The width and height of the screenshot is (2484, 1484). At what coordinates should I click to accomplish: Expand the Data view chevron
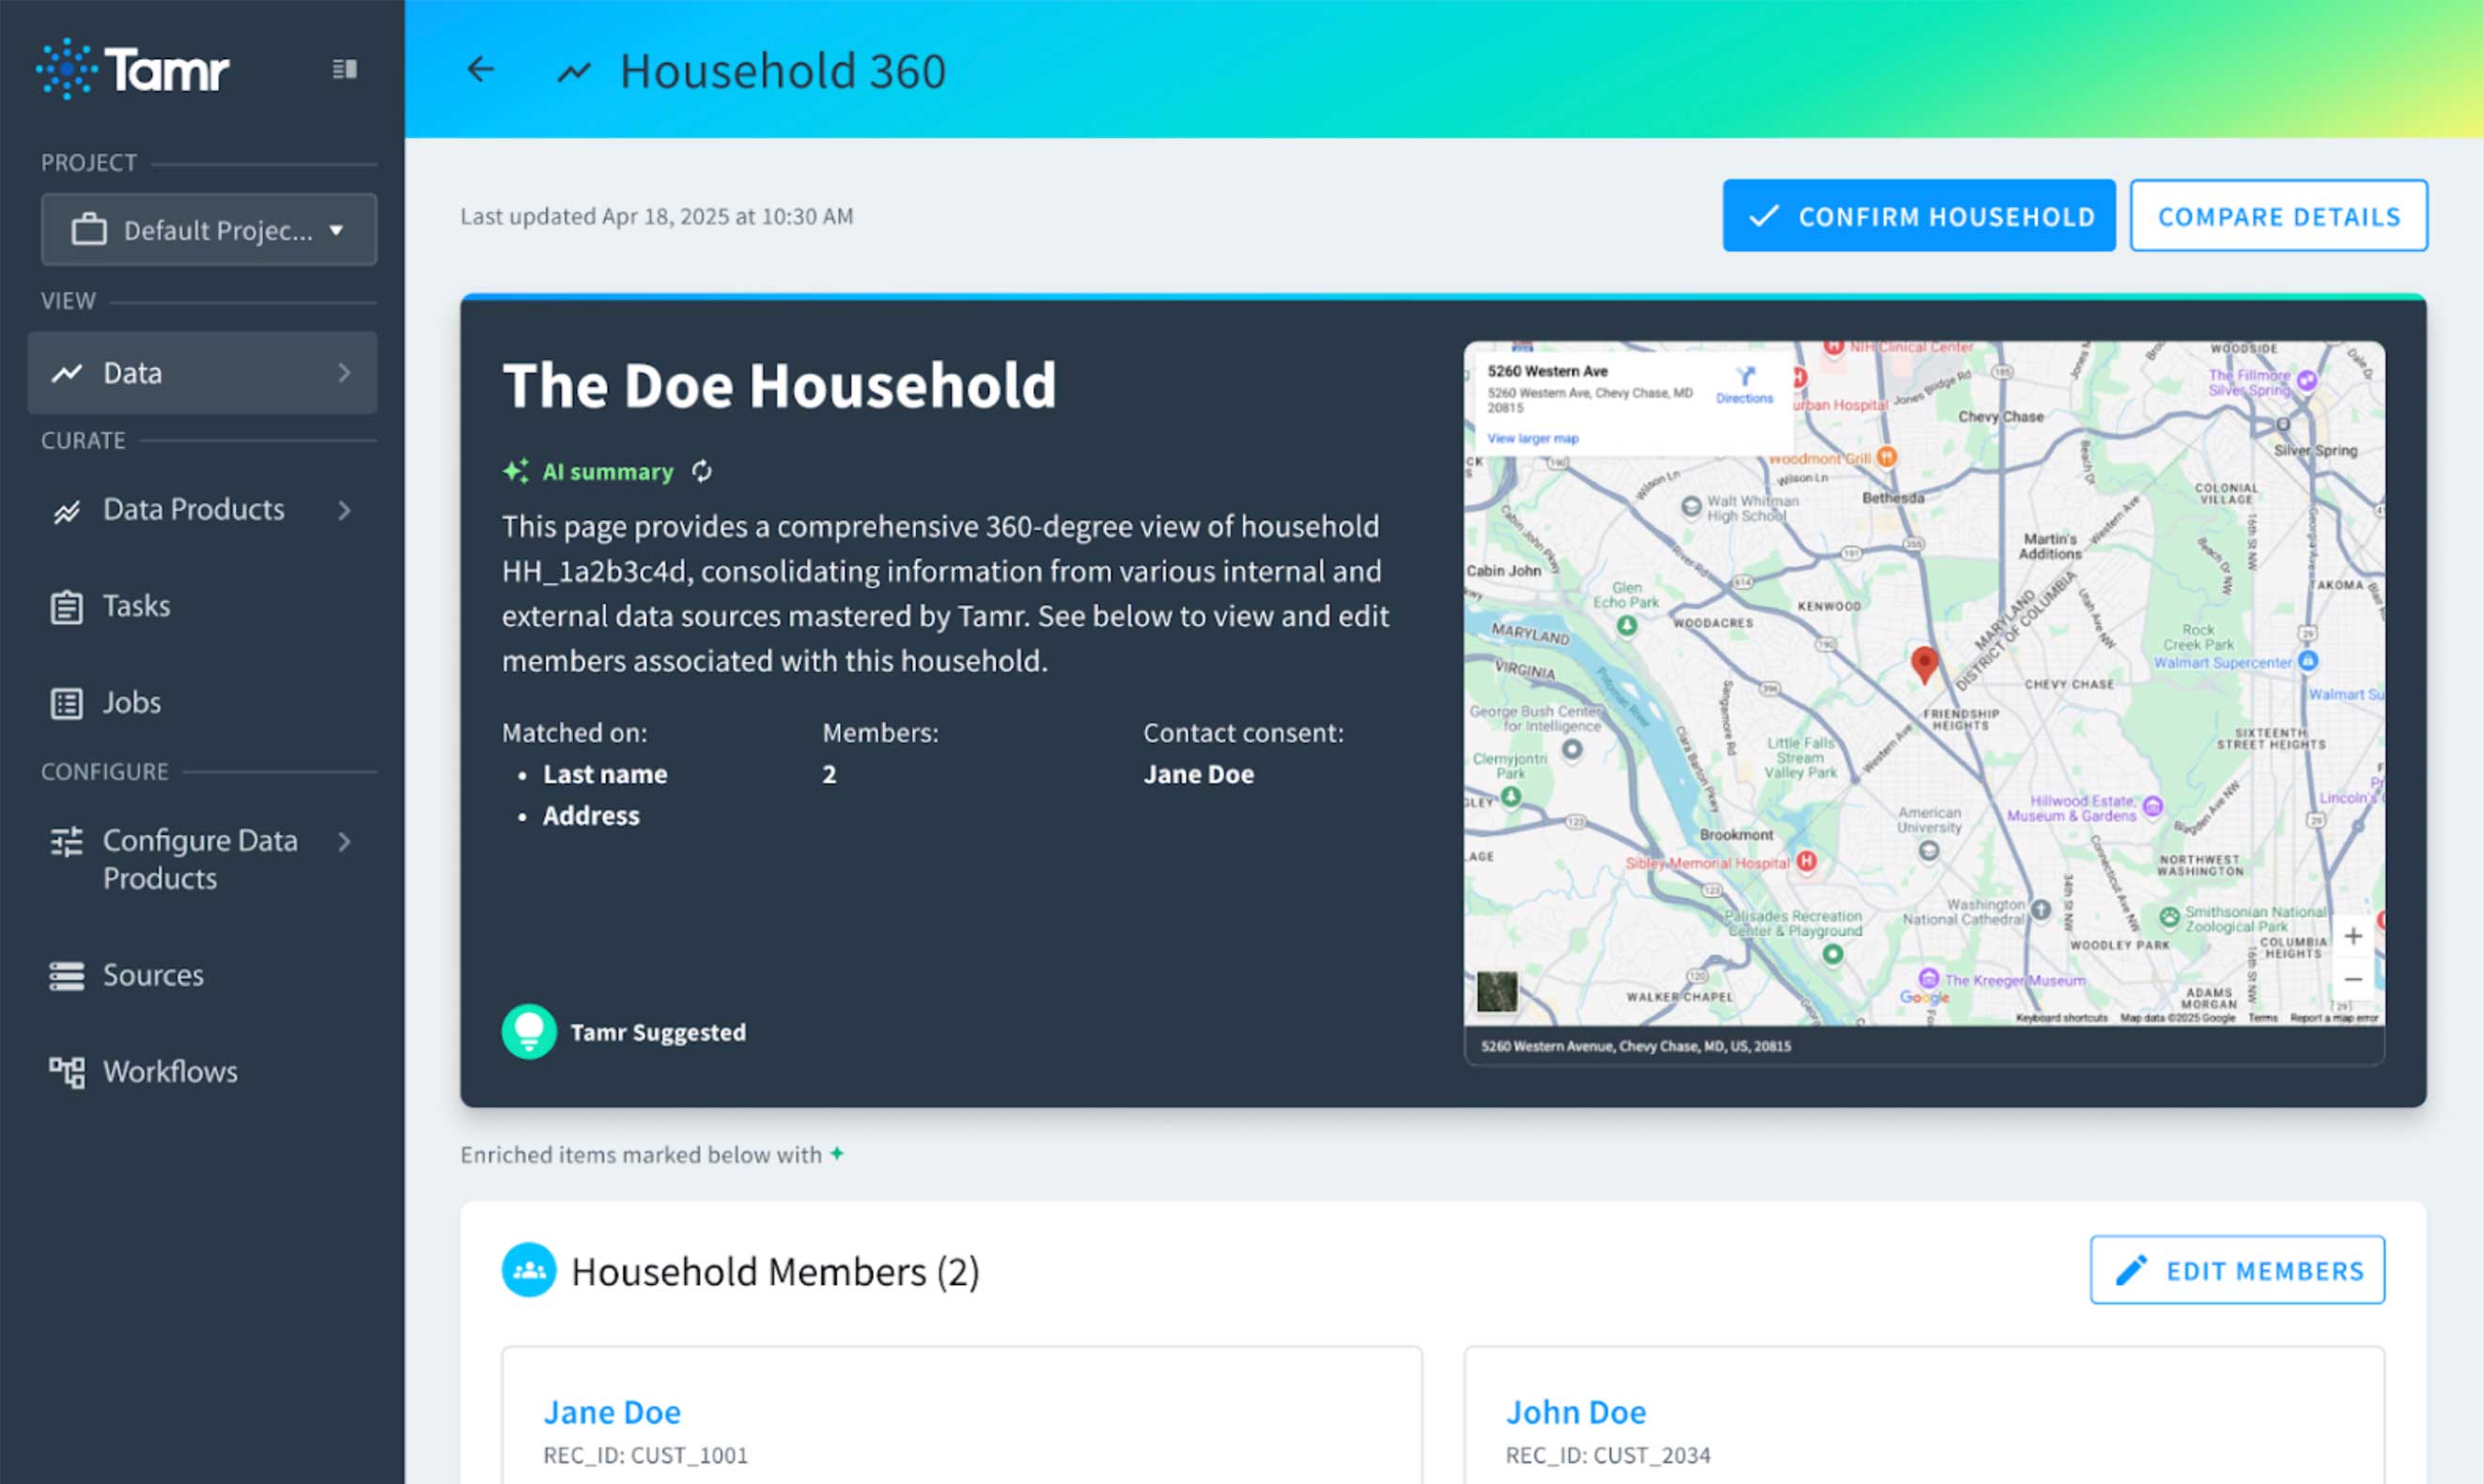(x=345, y=372)
